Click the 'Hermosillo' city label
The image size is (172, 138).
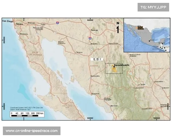point(95,76)
